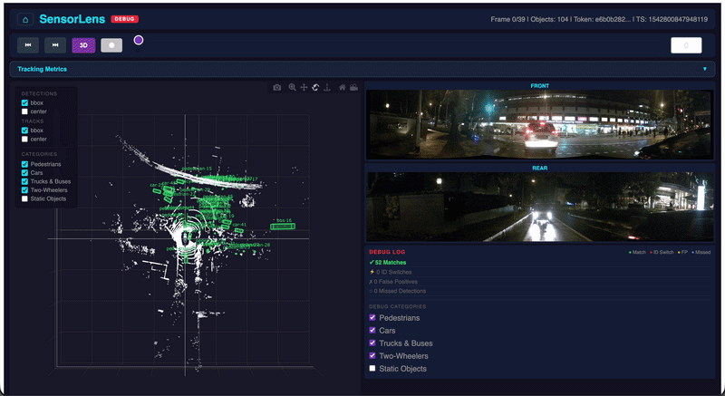Viewport: 725px width, 396px height.
Task: Skip to next frame
Action: pos(55,45)
